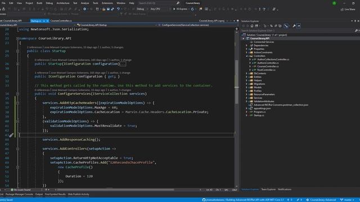Toggle the highlighted Git changes filter icon
This screenshot has height=202, width=360.
(286, 26)
